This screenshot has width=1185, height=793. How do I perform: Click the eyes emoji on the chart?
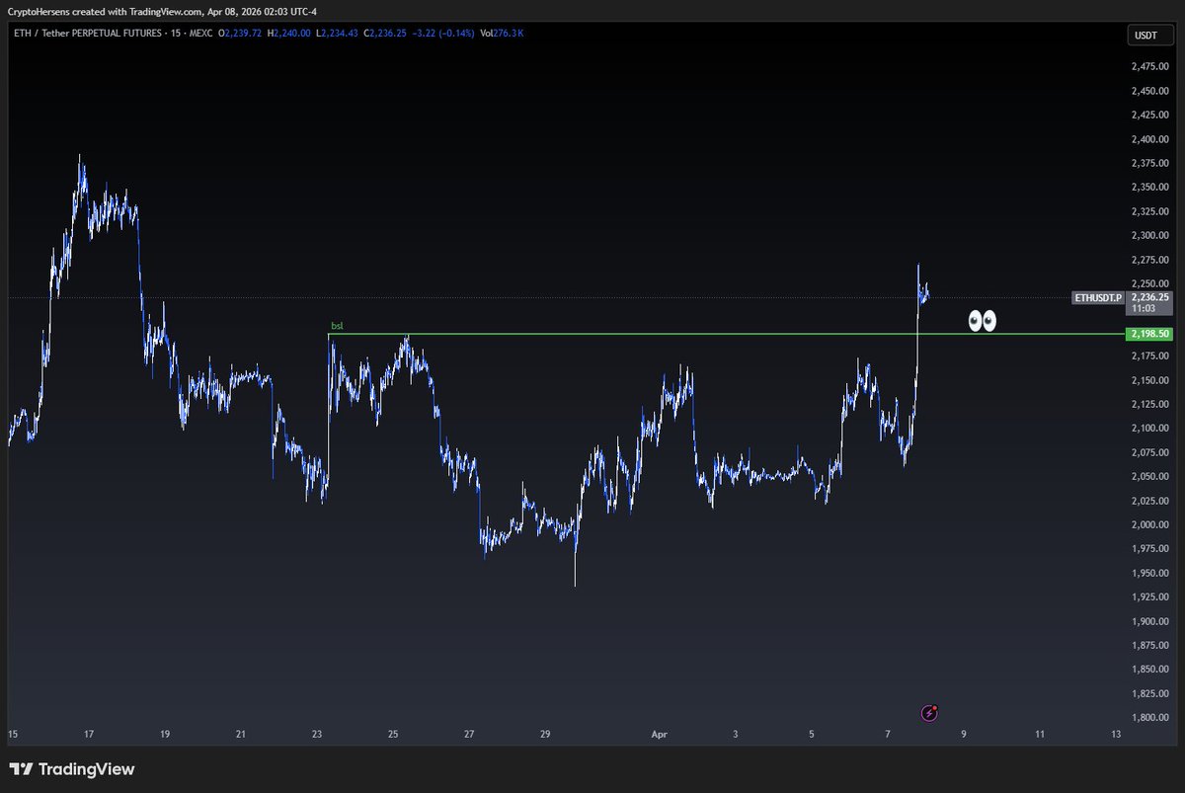(983, 321)
